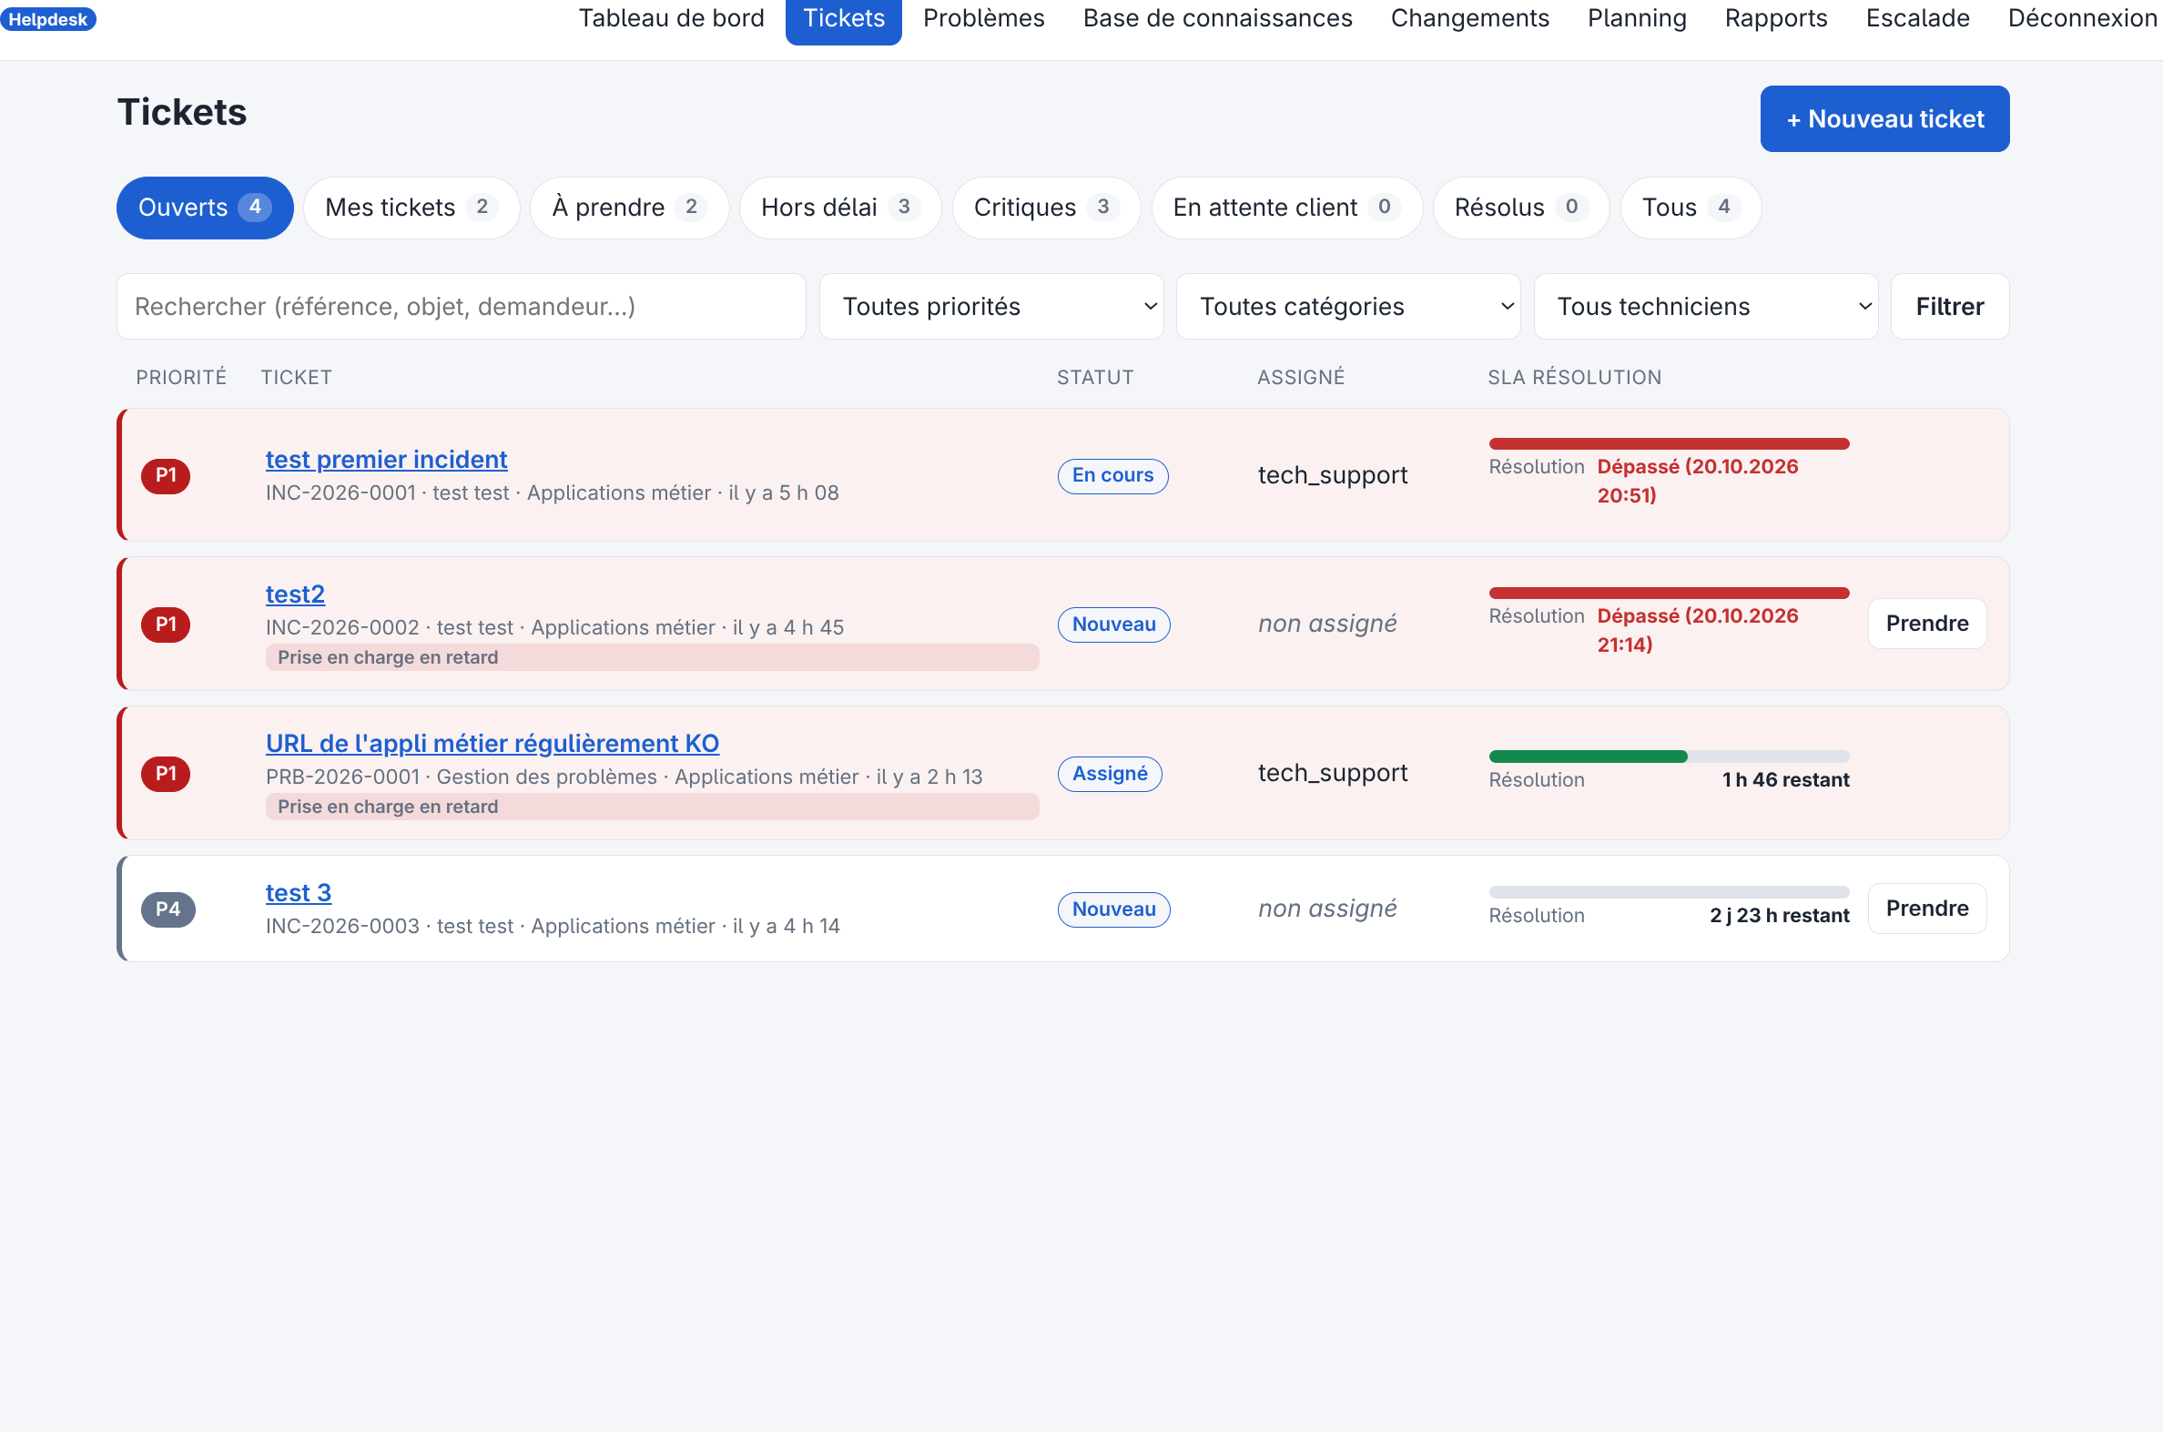Create a new ticket with + Nouveau ticket
The width and height of the screenshot is (2163, 1432).
click(x=1884, y=118)
